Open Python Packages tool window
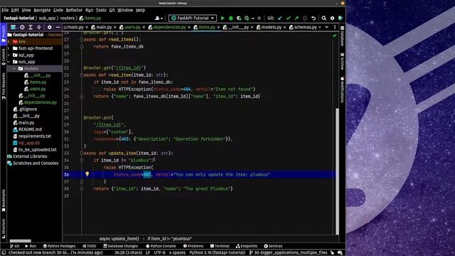Viewport: 455px width, 256px height. coord(59,246)
